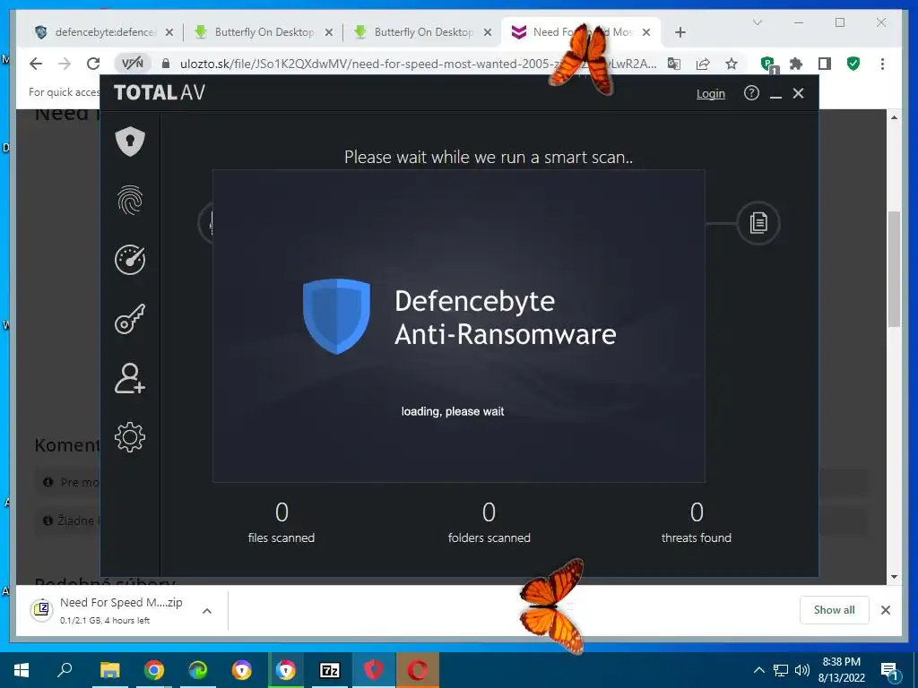Open the TotalAV shield protection section
This screenshot has height=688, width=918.
coord(130,141)
